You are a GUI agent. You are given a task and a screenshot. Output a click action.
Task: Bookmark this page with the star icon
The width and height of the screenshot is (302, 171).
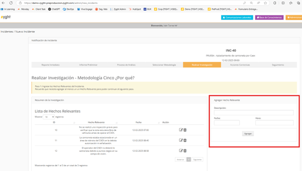pyautogui.click(x=266, y=3)
